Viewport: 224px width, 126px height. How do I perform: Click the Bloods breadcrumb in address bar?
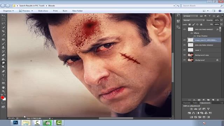tap(51, 6)
